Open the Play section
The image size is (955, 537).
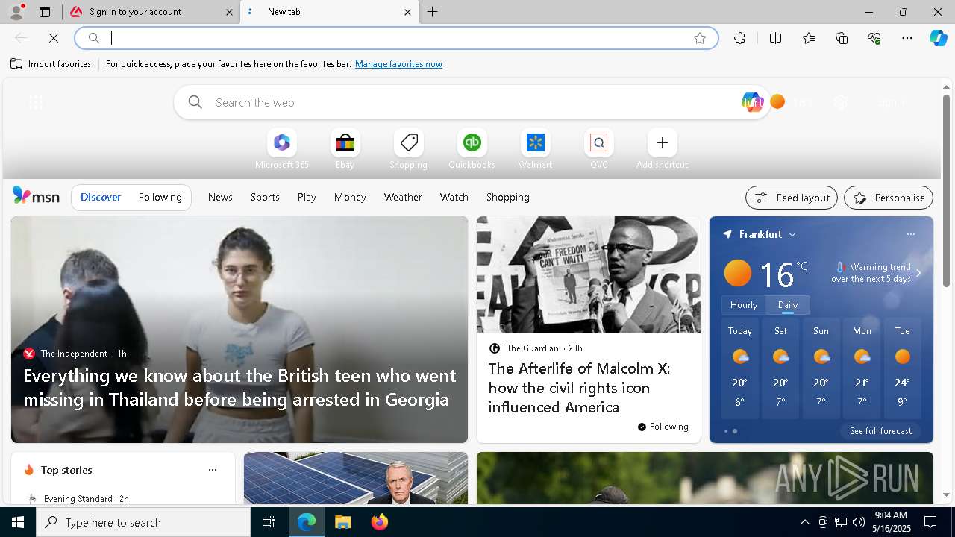[307, 197]
